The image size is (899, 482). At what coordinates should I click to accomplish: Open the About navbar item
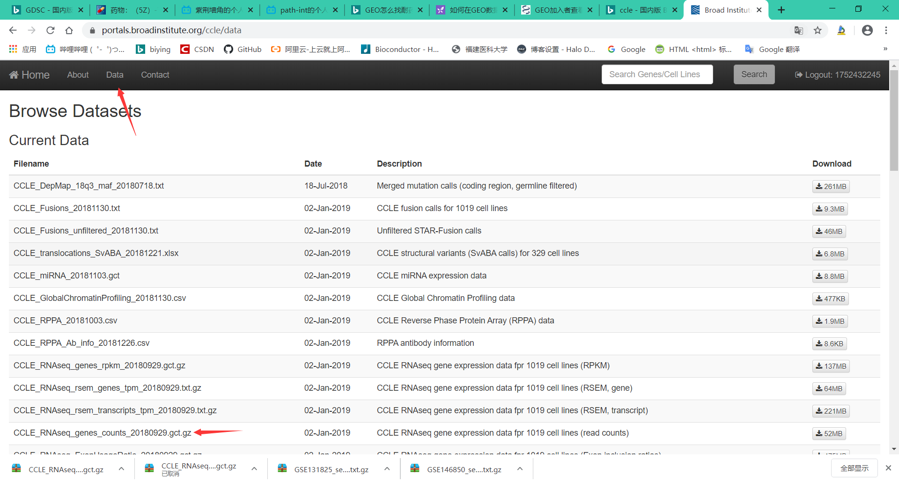[x=78, y=75]
